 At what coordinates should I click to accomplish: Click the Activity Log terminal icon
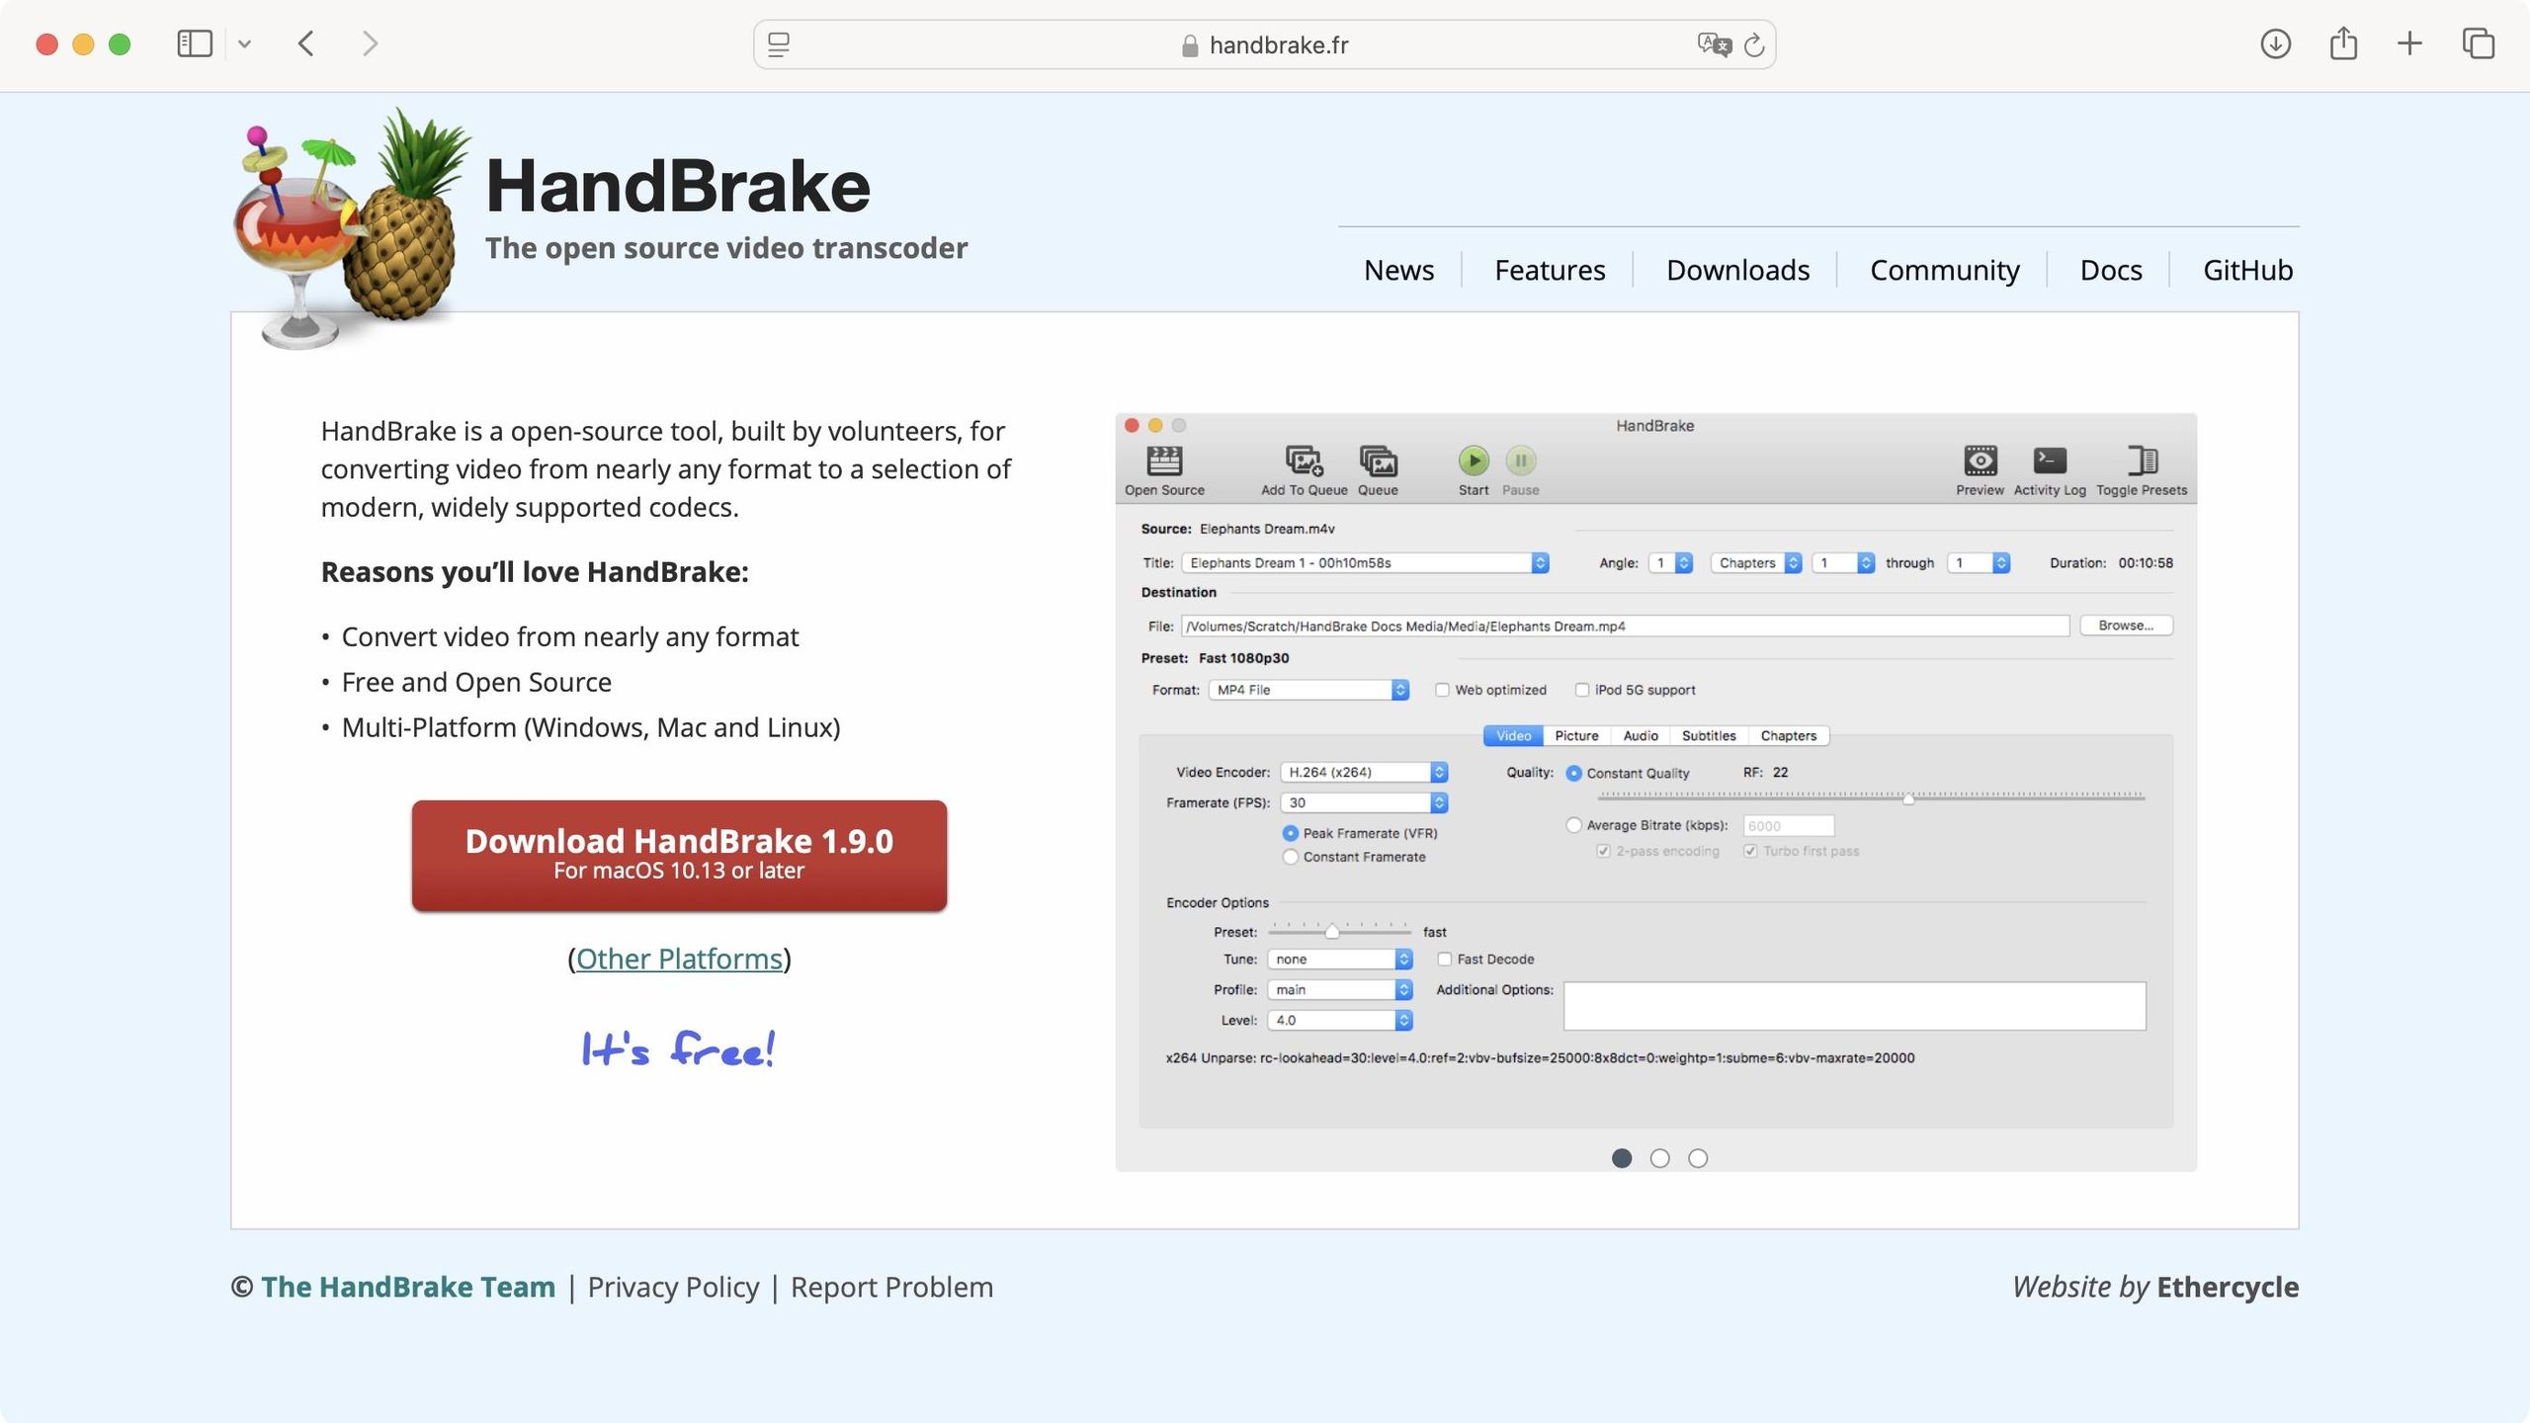(2050, 460)
